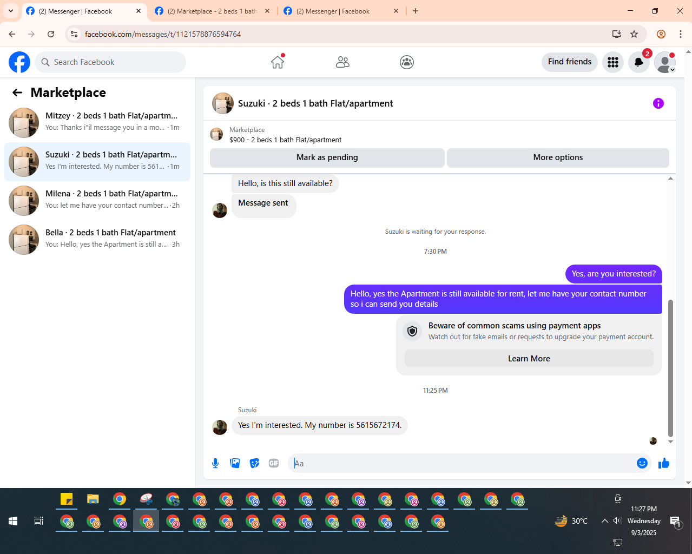Click chat scroll down arrow

671,442
